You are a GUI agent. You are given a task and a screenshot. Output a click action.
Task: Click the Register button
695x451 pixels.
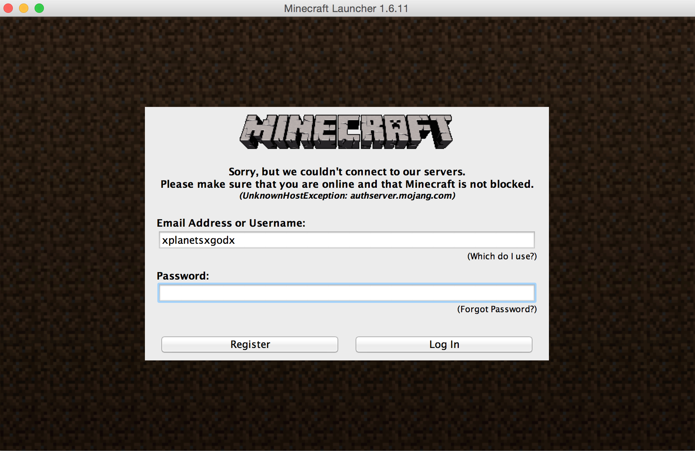(x=250, y=344)
